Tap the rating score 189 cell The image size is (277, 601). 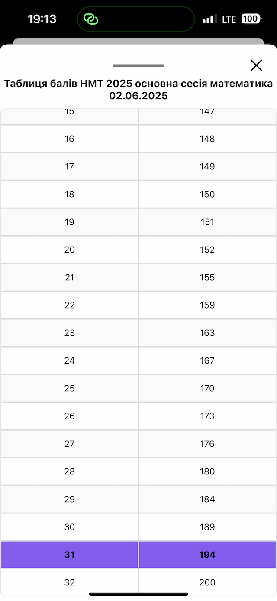click(x=207, y=527)
